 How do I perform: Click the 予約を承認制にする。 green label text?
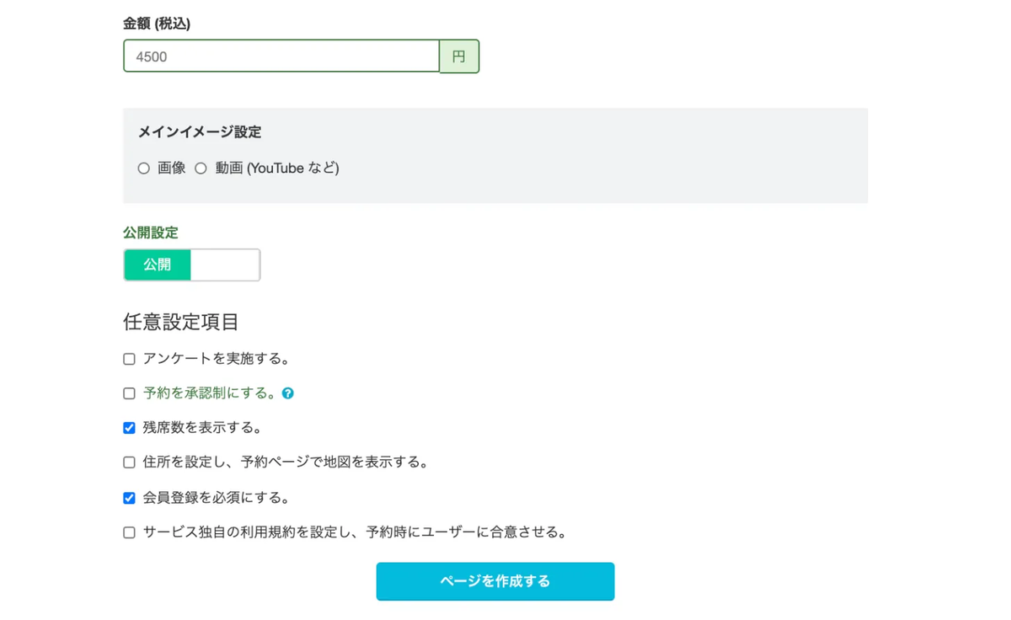[x=211, y=393]
